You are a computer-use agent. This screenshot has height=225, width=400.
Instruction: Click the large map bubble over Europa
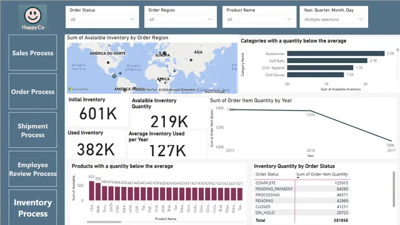164,53
